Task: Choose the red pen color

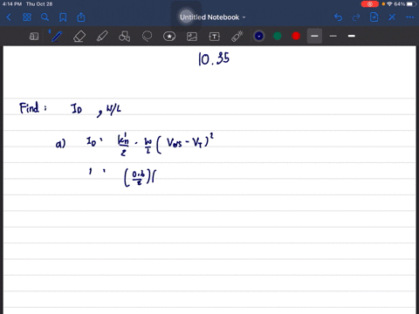Action: (296, 36)
